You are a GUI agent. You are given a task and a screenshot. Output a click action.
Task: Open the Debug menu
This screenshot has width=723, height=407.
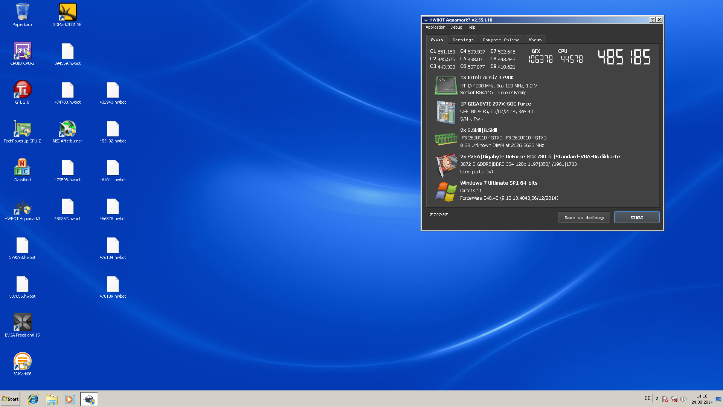click(456, 27)
